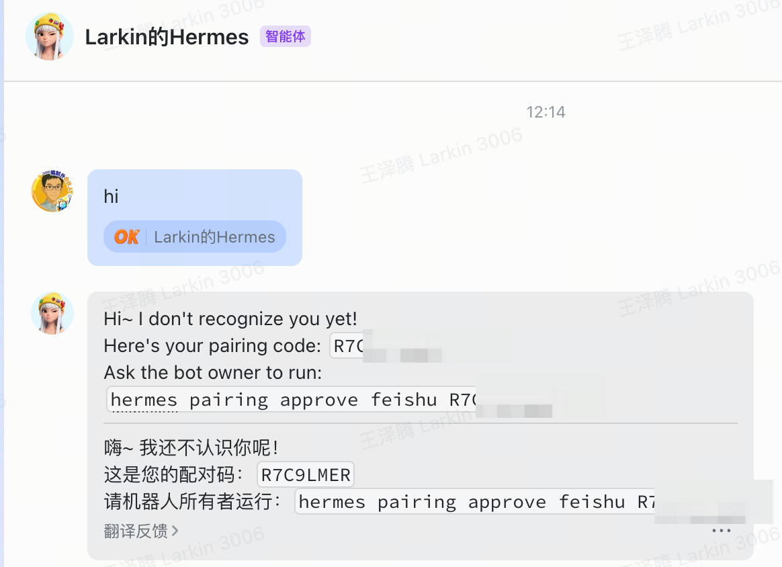Click the sender's avatar beside the "hi" message

click(52, 191)
